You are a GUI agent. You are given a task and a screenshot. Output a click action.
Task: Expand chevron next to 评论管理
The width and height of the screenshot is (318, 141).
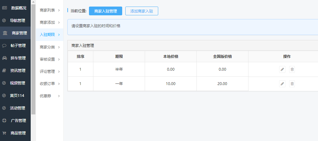pos(59,71)
